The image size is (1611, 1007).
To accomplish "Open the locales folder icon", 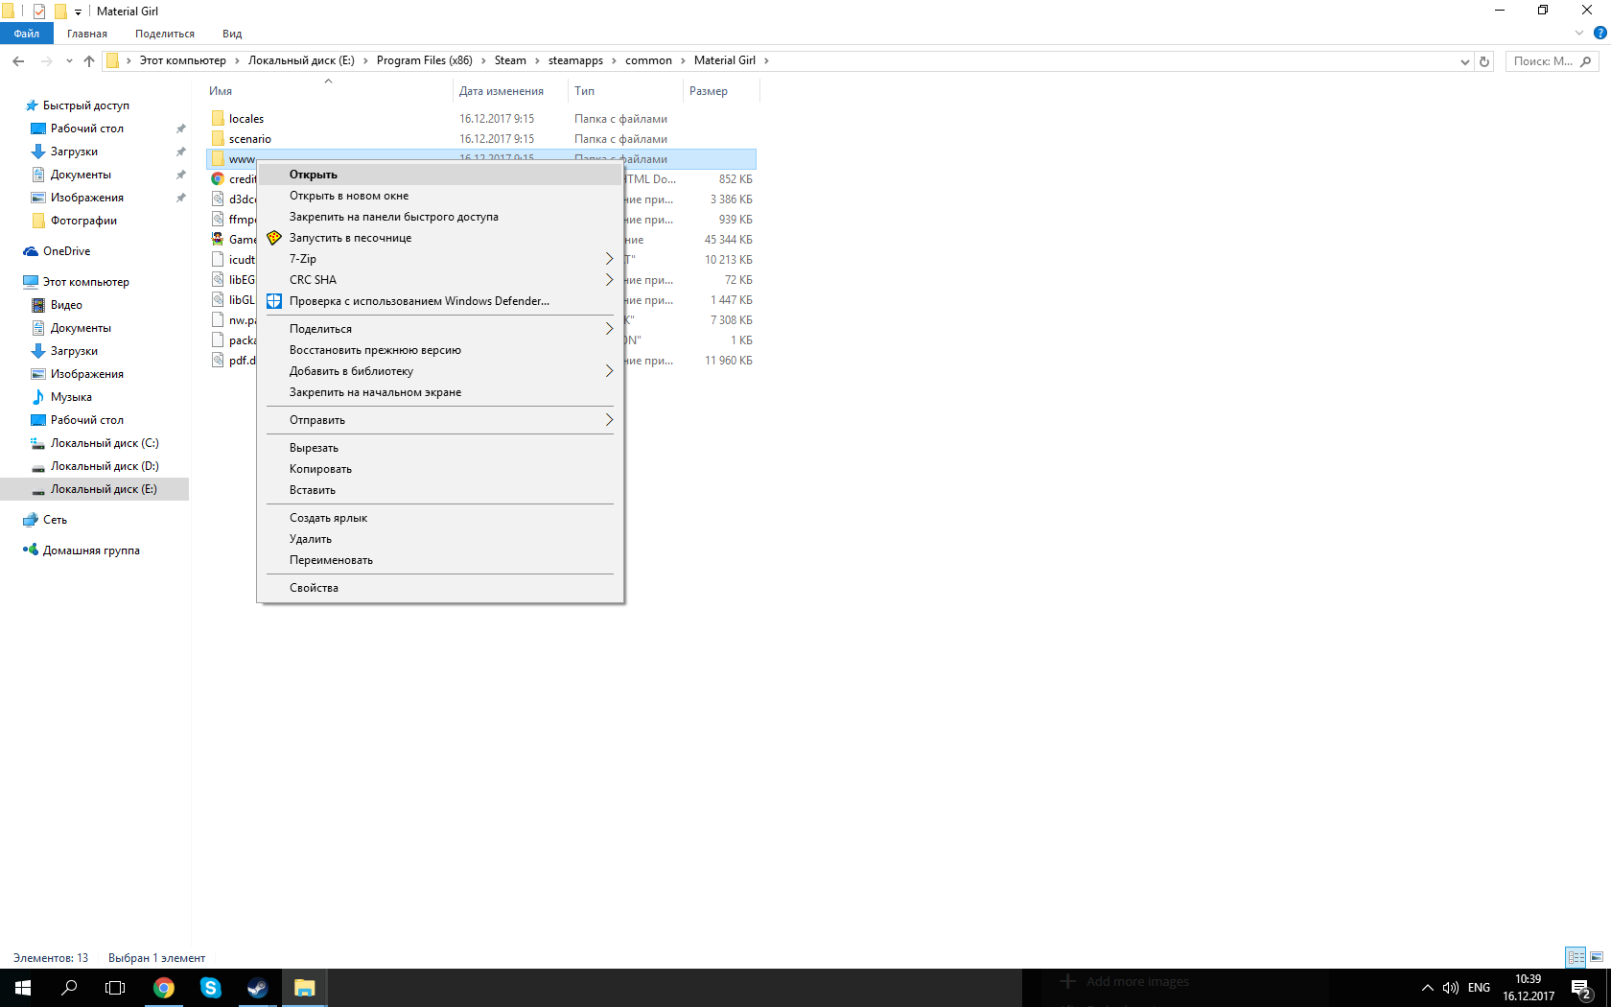I will coord(218,119).
